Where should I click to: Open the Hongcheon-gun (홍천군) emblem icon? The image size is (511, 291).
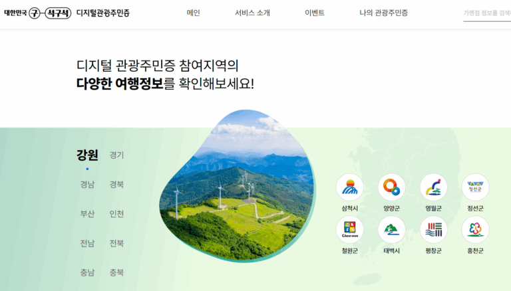(475, 229)
